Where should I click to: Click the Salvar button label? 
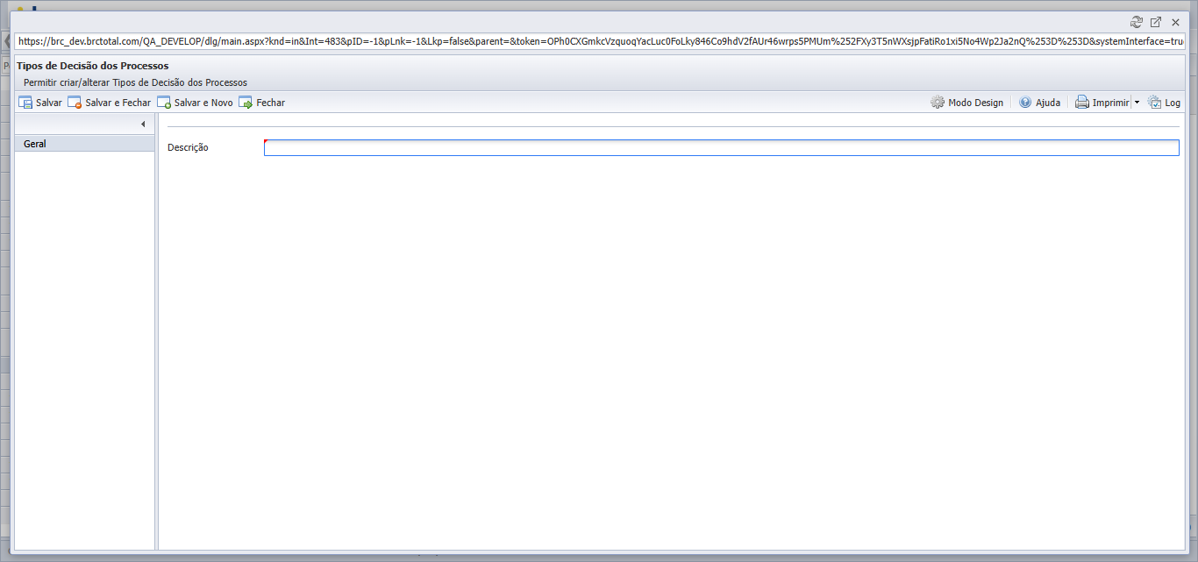[x=49, y=103]
